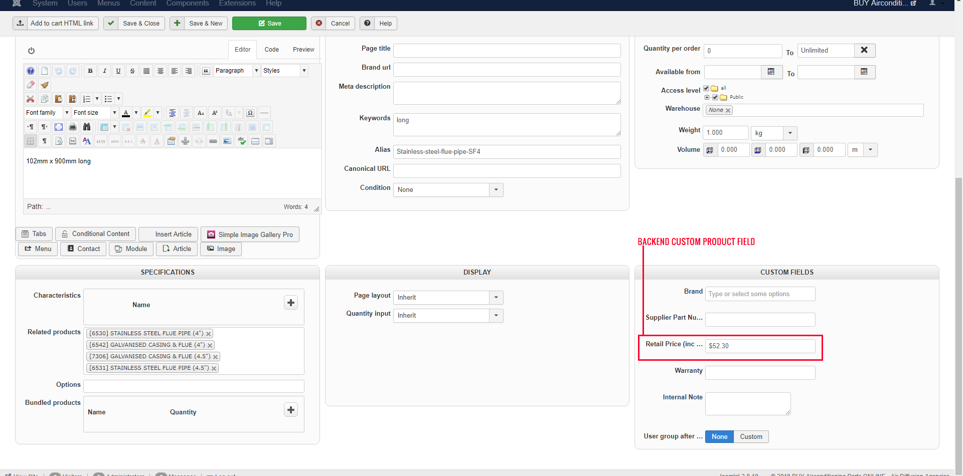Click the anchor icon in editor toolbar
This screenshot has width=963, height=476.
[x=185, y=141]
